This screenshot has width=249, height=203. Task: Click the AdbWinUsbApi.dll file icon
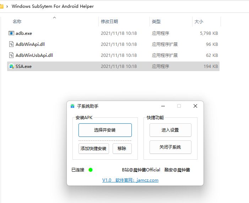[11, 55]
